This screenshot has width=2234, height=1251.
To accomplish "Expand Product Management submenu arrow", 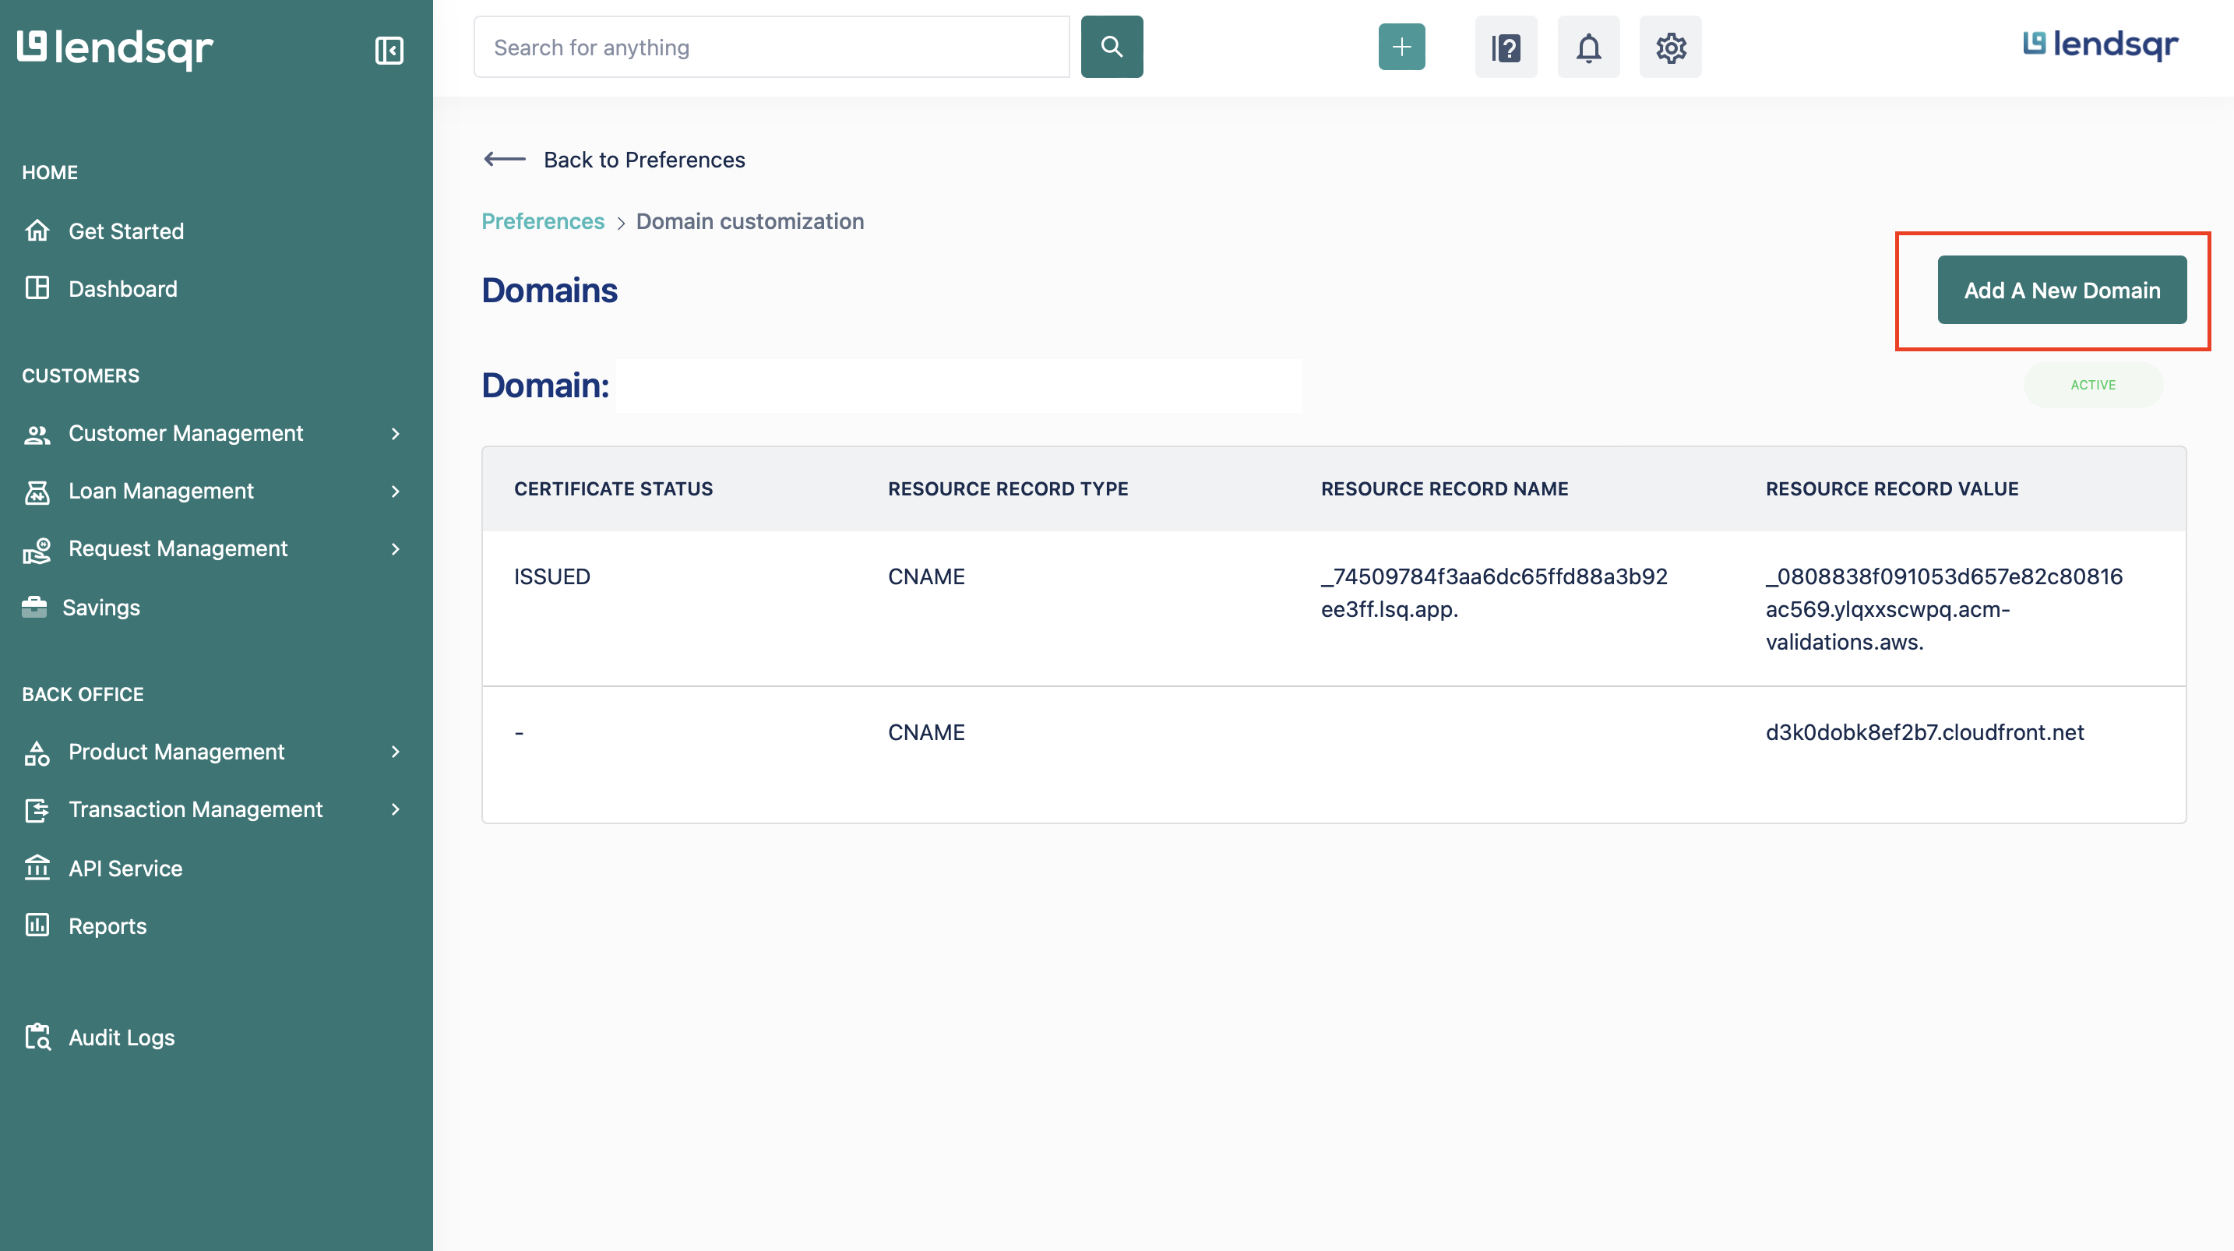I will coord(396,751).
